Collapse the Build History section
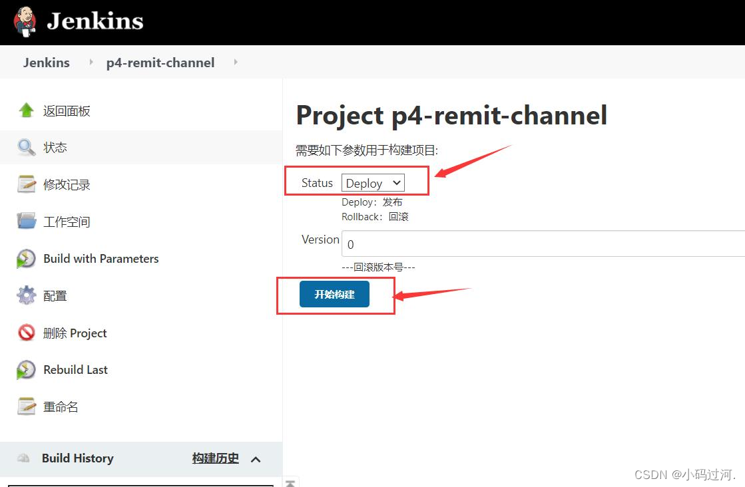The image size is (745, 487). point(256,458)
